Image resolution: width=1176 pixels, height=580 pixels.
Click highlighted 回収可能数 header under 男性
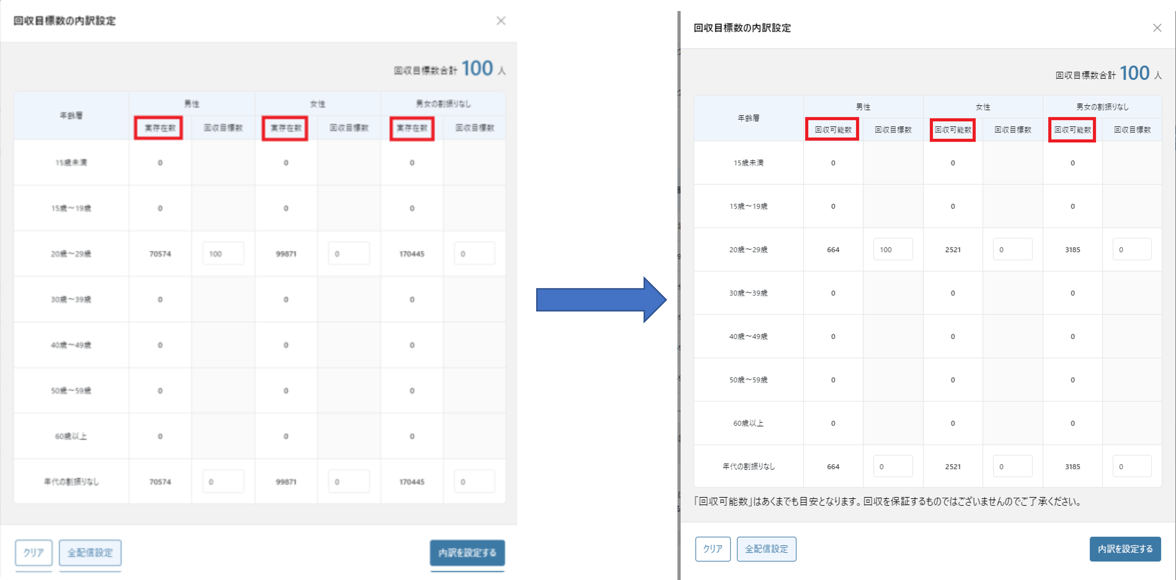(832, 130)
